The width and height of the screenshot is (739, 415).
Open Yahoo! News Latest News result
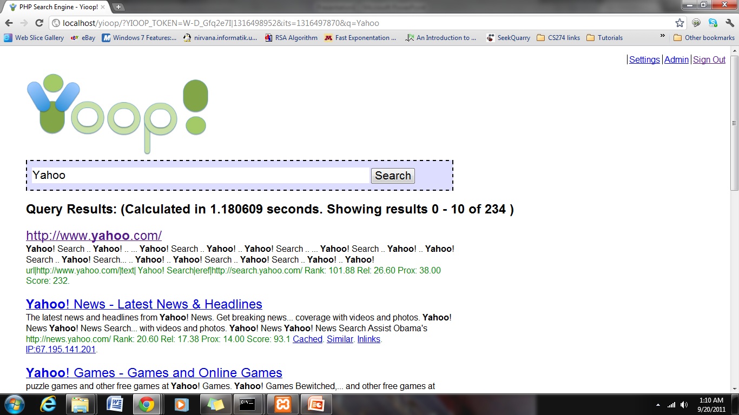(144, 304)
